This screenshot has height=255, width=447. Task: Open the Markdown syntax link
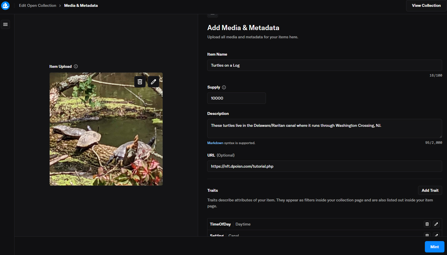click(x=215, y=143)
